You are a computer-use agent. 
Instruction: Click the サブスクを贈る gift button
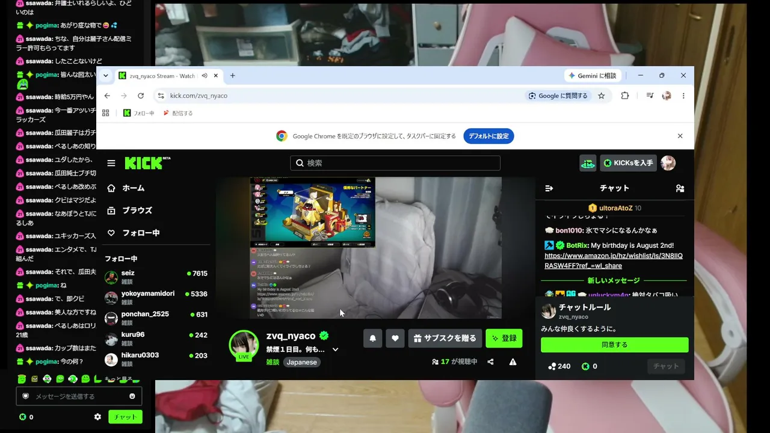pyautogui.click(x=445, y=338)
